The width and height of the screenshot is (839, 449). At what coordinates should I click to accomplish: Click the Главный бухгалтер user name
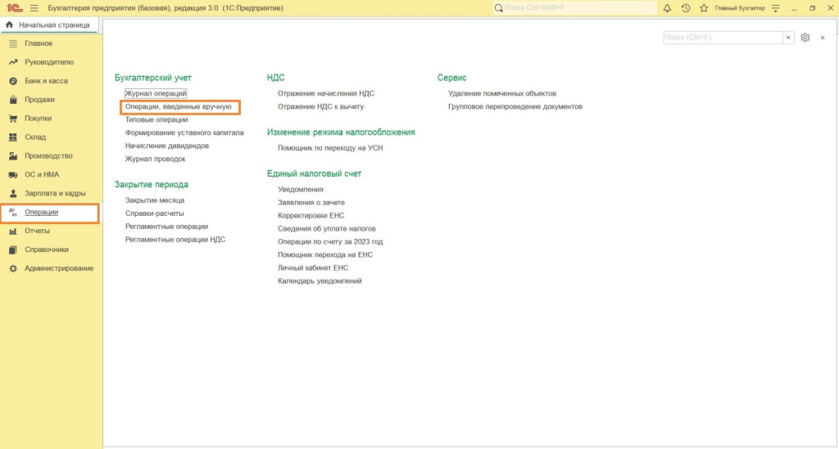coord(740,8)
